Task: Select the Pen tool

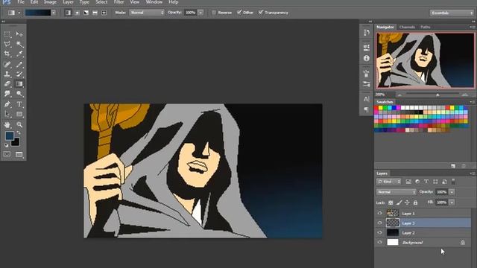Action: click(7, 104)
